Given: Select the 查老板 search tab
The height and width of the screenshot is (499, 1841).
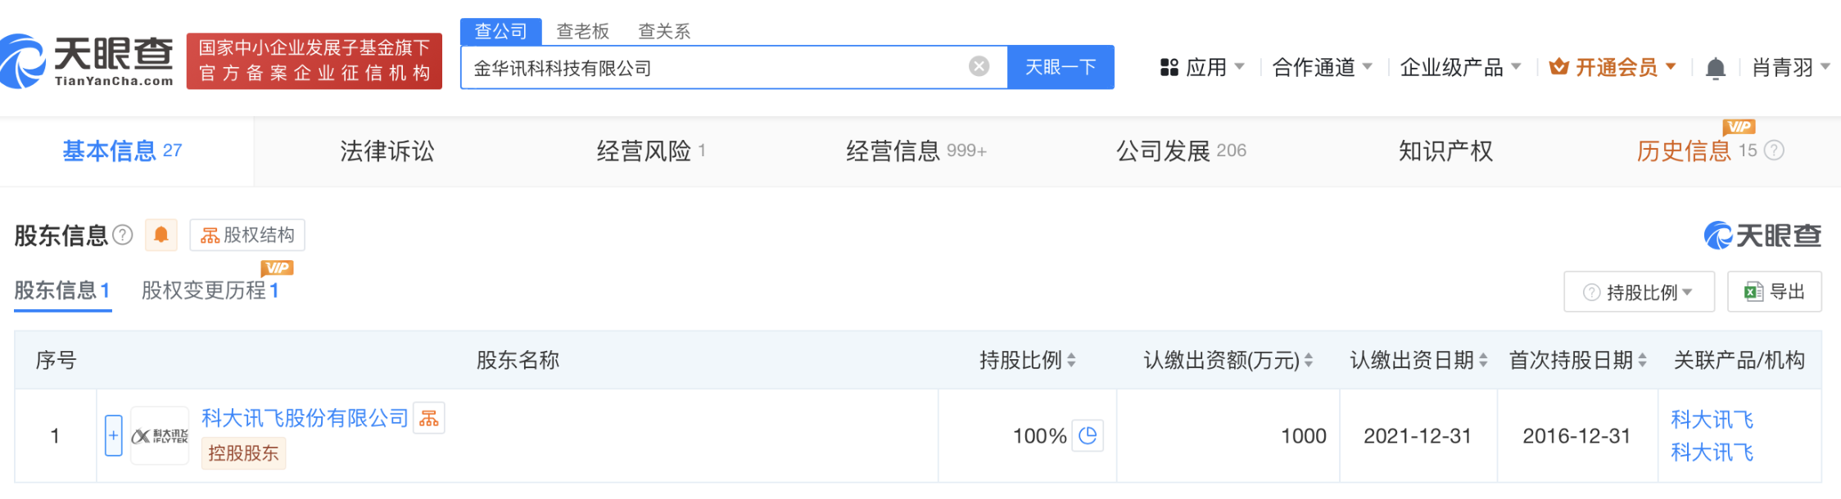Looking at the screenshot, I should tap(582, 31).
